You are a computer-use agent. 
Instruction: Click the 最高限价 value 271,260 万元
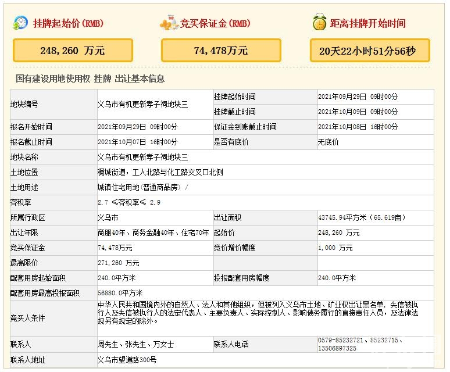(119, 263)
